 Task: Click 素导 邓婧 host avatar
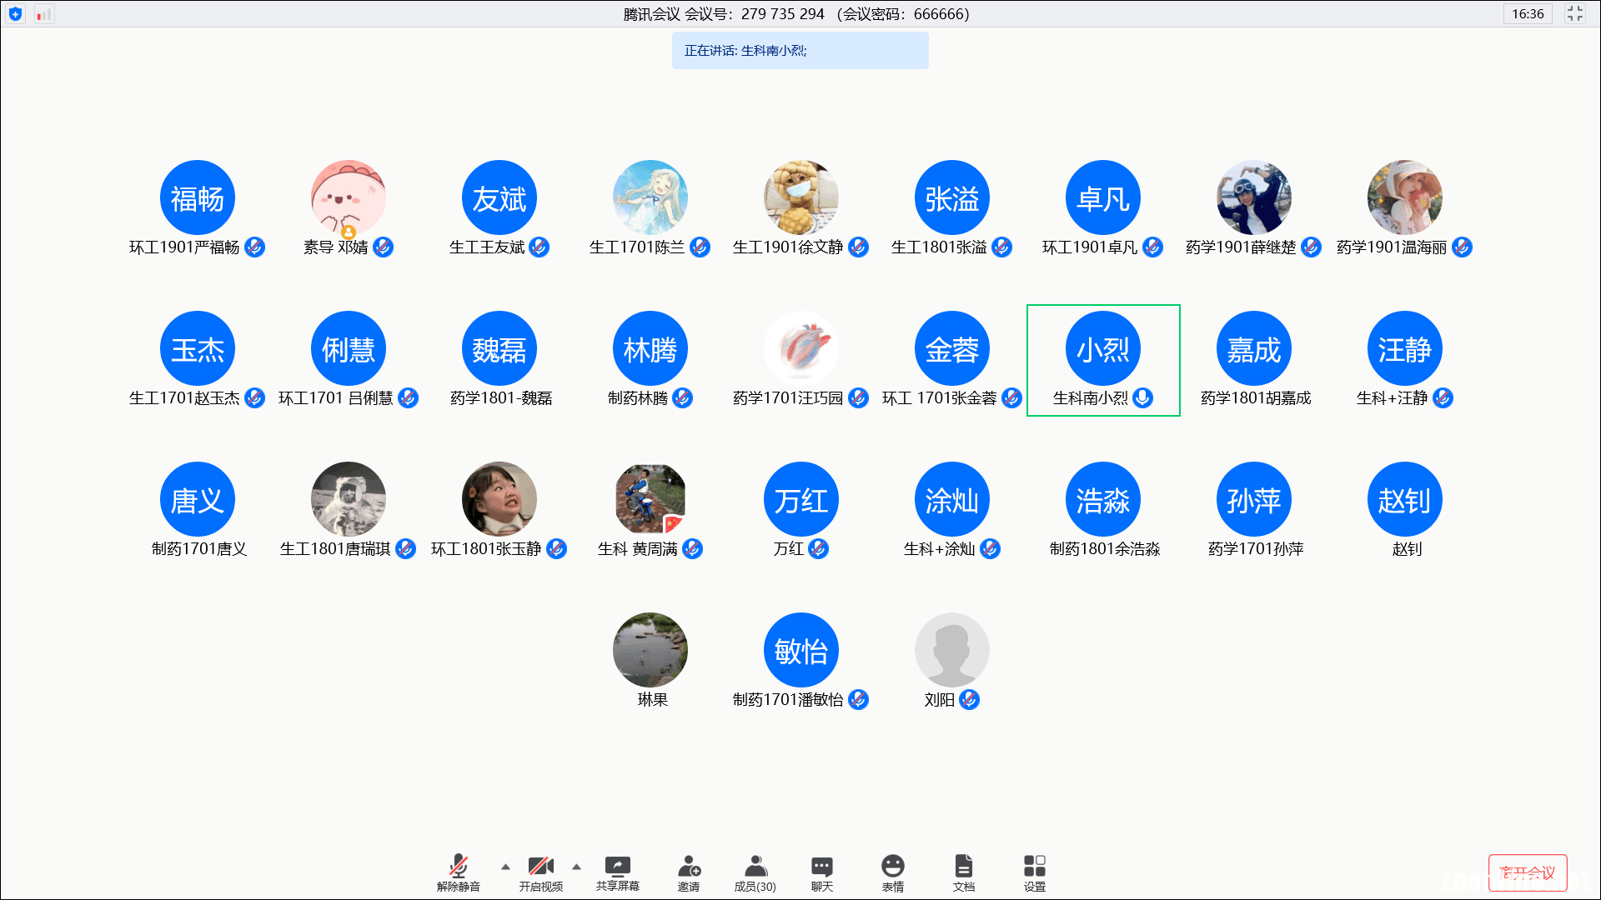click(348, 197)
